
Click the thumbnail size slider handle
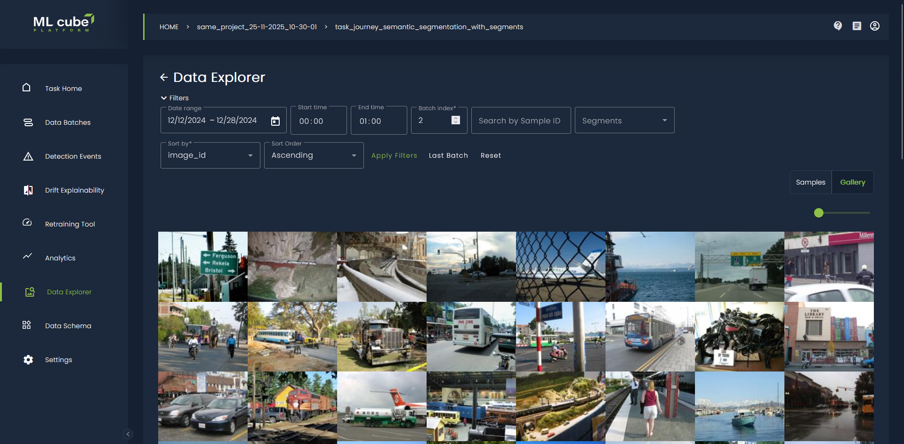pos(819,213)
